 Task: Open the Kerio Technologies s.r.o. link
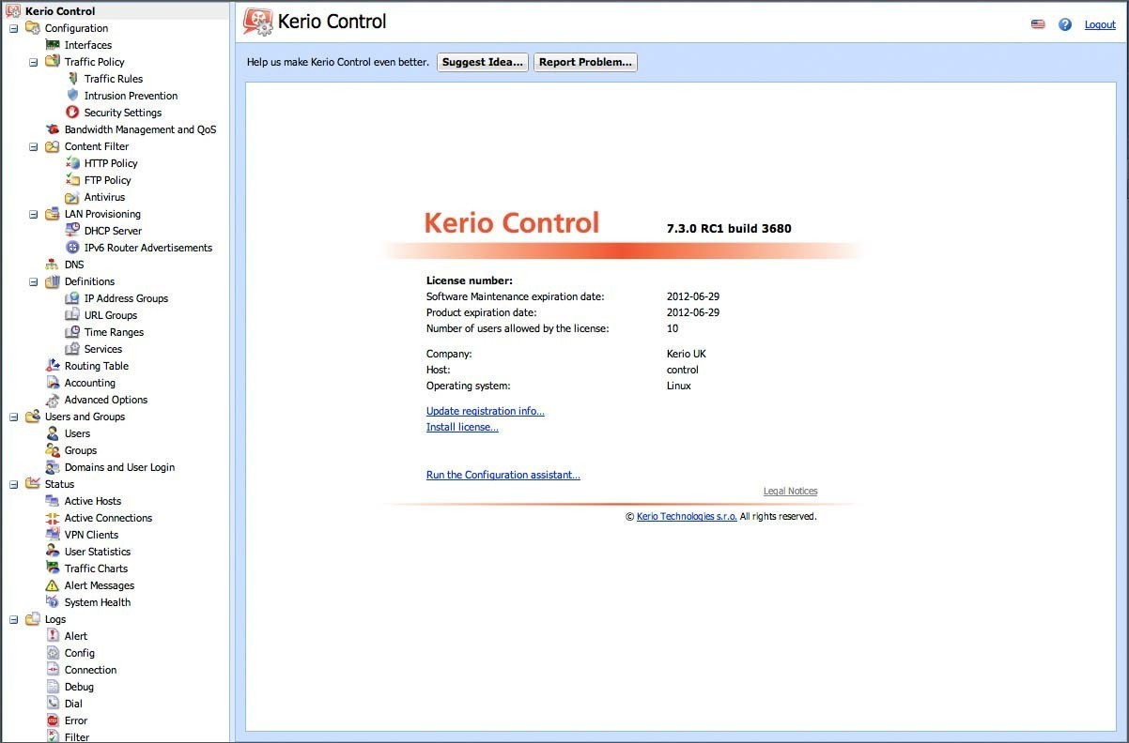point(687,516)
